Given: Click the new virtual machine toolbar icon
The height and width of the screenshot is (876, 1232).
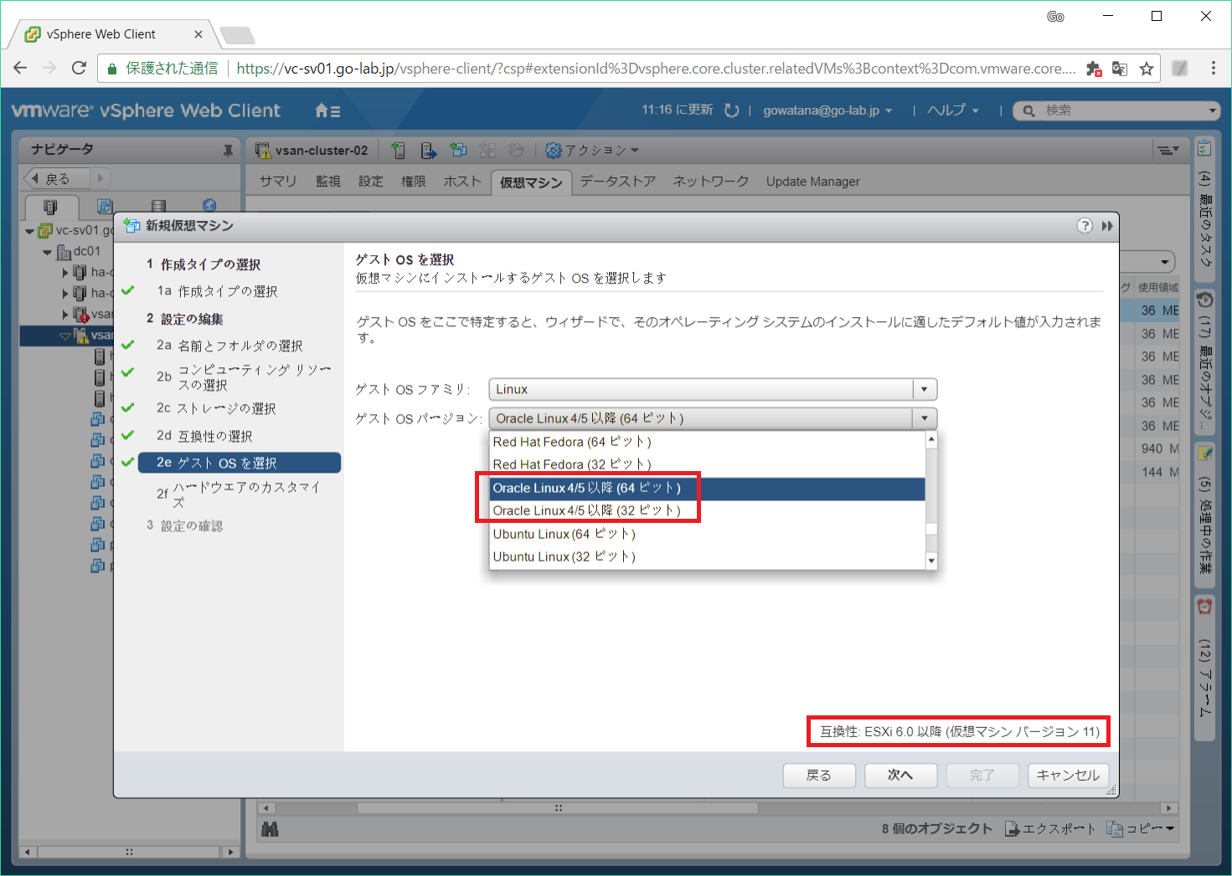Looking at the screenshot, I should tap(458, 150).
